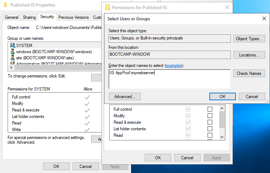Click the SYSTEM group icon in user list
The width and height of the screenshot is (270, 173).
click(13, 45)
